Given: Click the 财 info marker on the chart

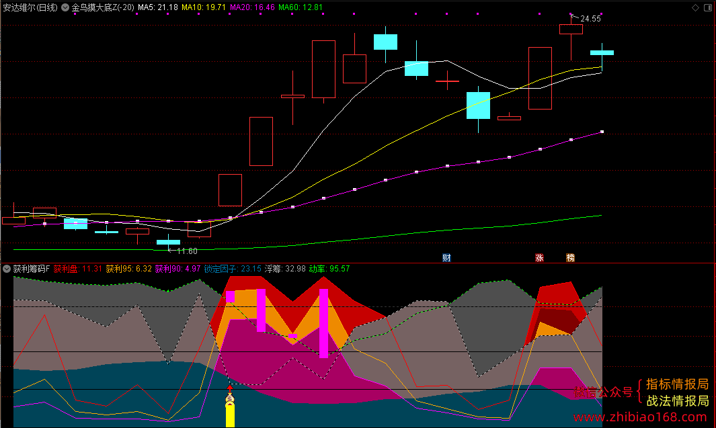Looking at the screenshot, I should (x=446, y=258).
